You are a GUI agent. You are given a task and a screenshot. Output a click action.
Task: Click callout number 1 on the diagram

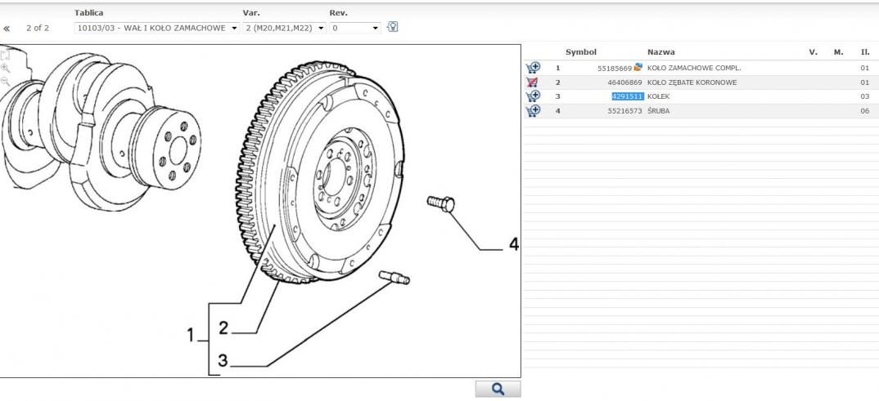click(191, 335)
